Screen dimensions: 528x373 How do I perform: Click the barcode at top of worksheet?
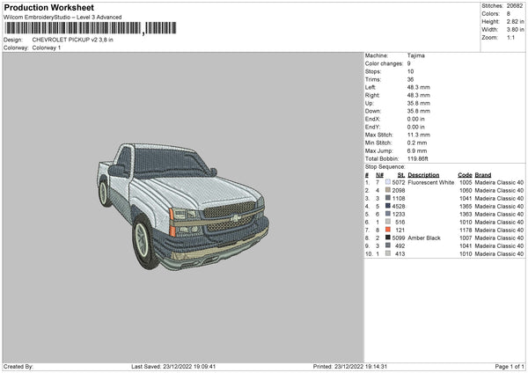pos(91,28)
